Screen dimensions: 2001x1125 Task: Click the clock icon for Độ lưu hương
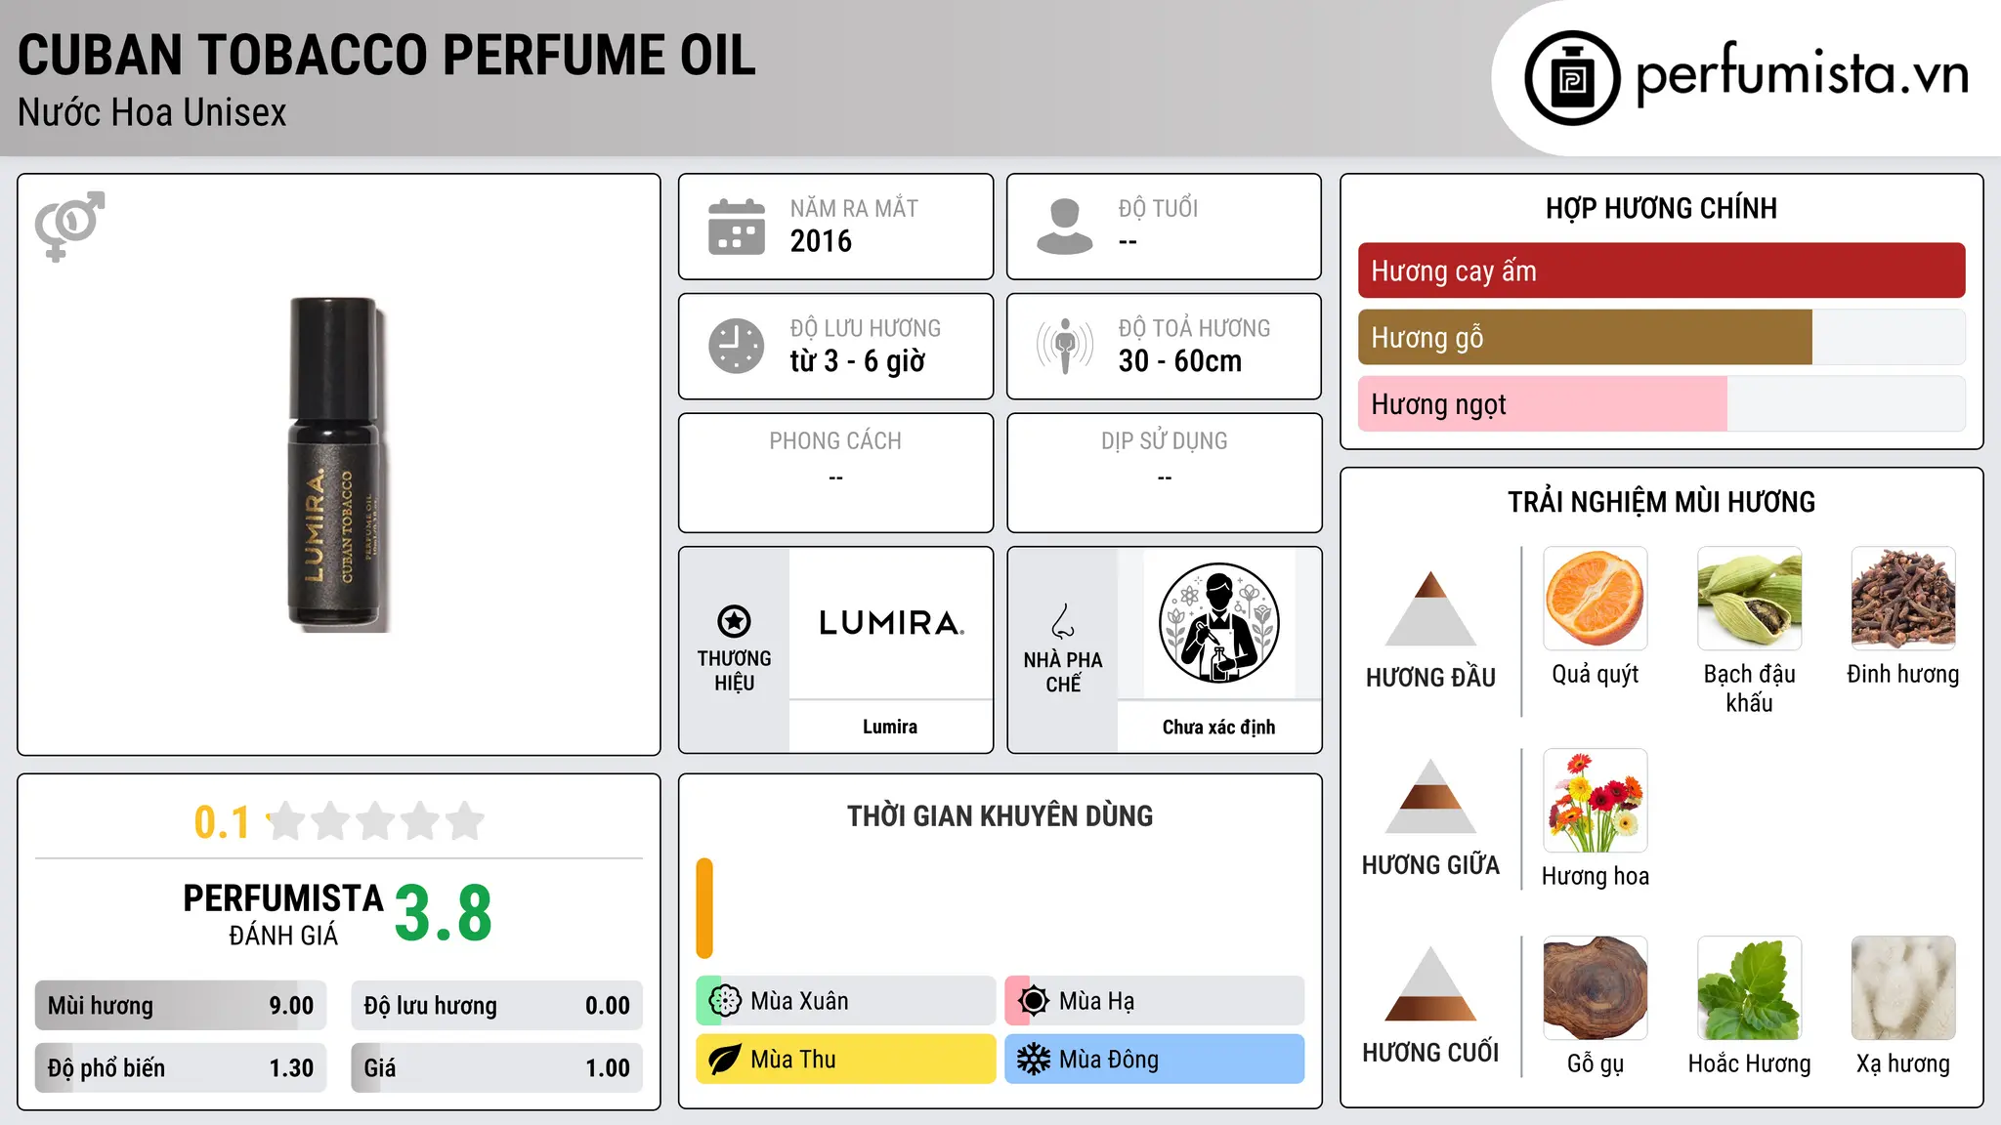pos(737,346)
